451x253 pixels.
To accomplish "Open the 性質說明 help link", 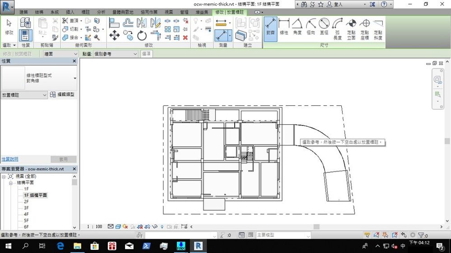I will [10, 159].
